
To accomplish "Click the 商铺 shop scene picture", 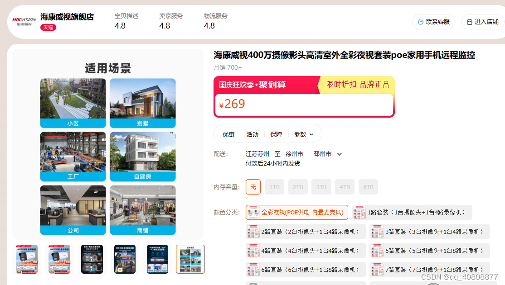I will [143, 210].
